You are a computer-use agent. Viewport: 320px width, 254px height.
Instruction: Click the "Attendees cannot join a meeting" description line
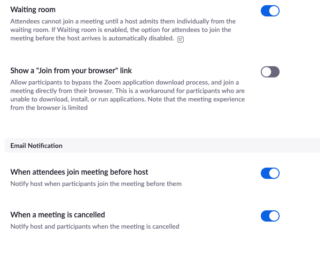pyautogui.click(x=123, y=21)
